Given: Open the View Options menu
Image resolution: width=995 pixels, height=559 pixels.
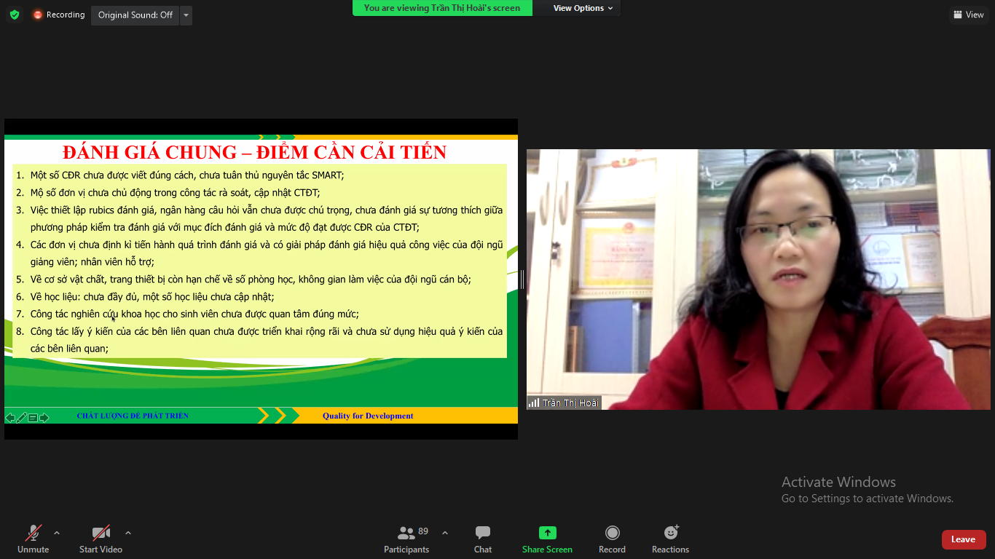Looking at the screenshot, I should (583, 8).
